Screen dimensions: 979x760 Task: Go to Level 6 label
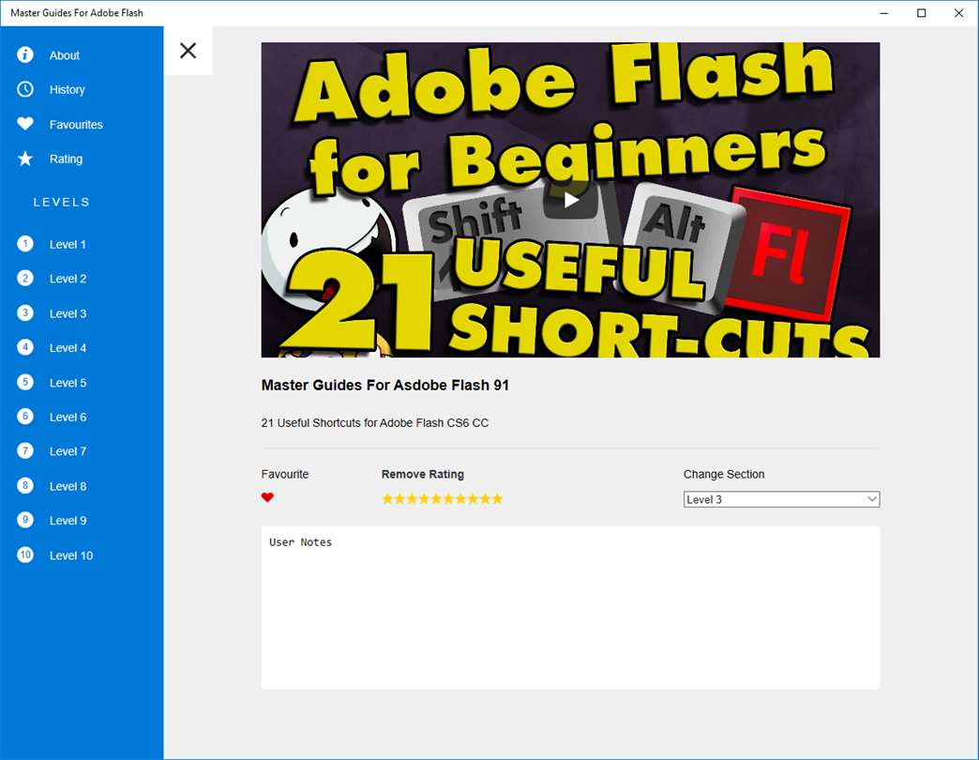[68, 418]
